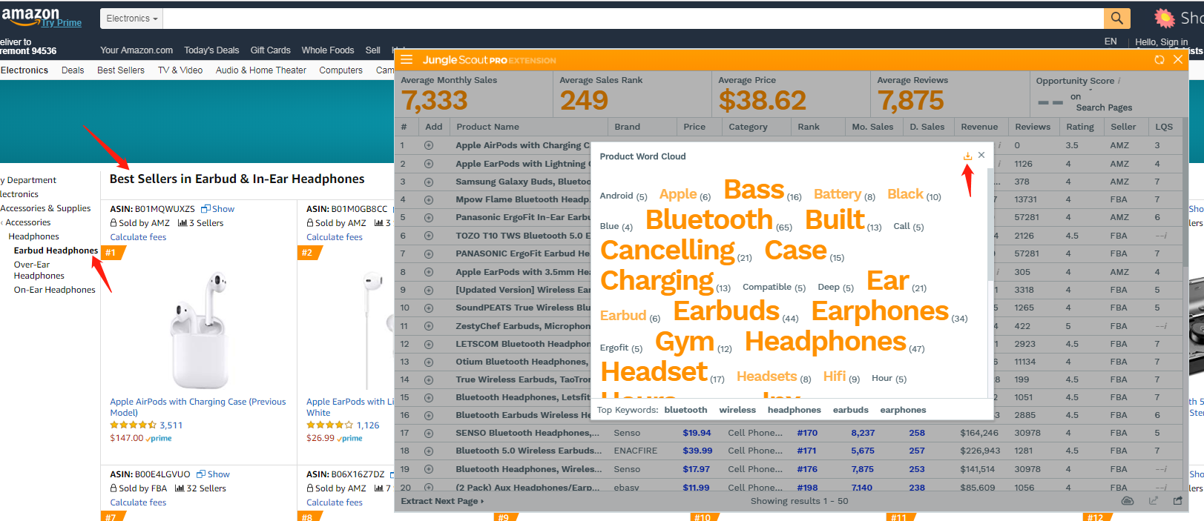1204x521 pixels.
Task: Add Panasonic ErgoFit In-Ear row to tracker
Action: (x=429, y=217)
